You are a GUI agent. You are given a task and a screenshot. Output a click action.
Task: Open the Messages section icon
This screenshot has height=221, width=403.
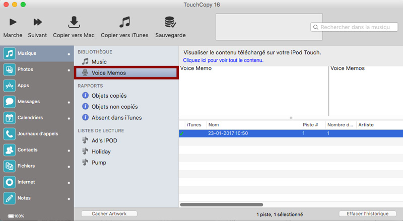point(10,102)
